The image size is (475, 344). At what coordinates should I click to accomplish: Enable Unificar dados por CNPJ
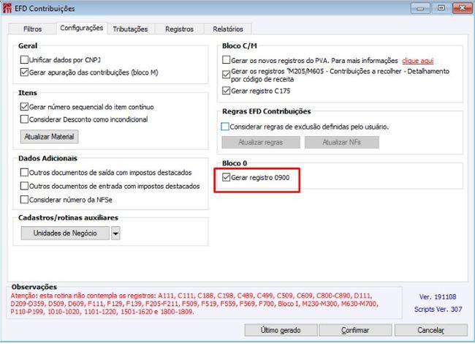tap(24, 60)
